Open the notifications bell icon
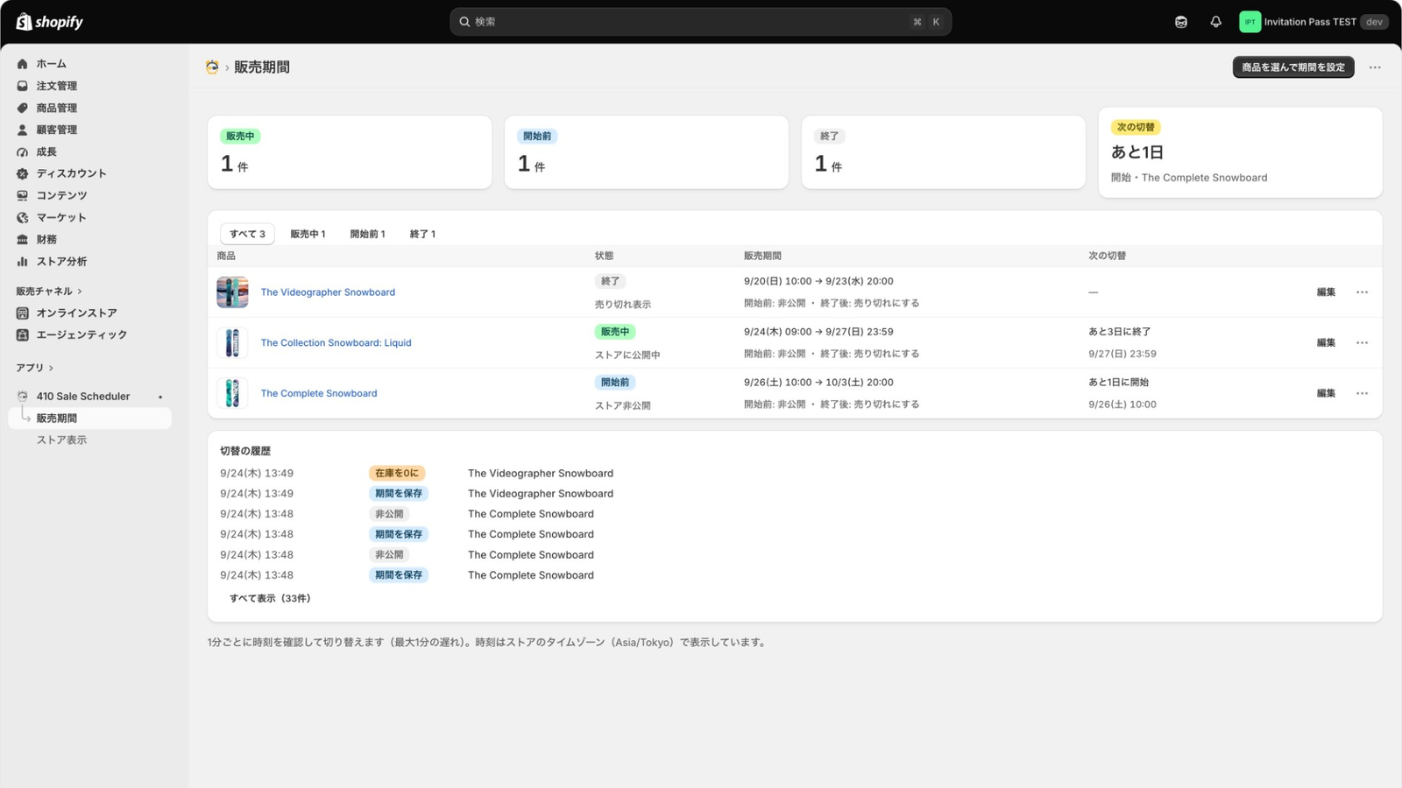This screenshot has width=1402, height=788. coord(1215,22)
